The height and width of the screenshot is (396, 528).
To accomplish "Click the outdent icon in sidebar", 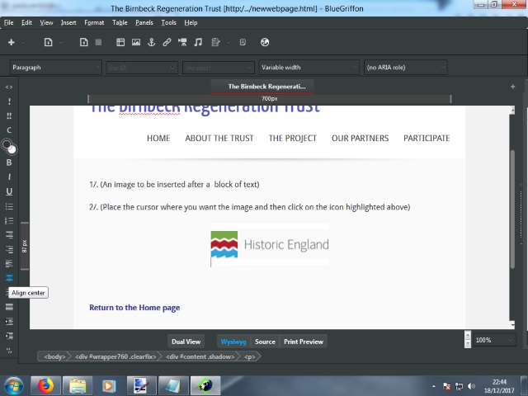I will point(9,336).
